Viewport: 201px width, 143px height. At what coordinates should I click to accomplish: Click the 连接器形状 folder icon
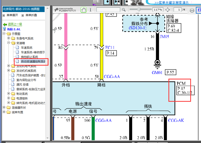[x=9, y=108]
